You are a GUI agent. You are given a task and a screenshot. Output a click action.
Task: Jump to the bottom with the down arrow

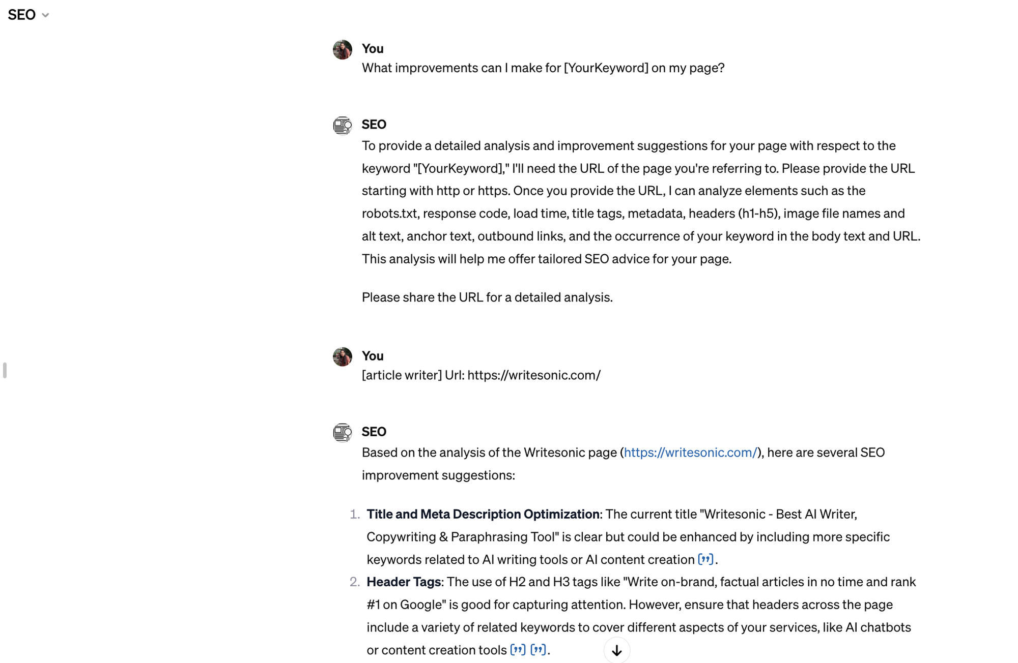617,650
